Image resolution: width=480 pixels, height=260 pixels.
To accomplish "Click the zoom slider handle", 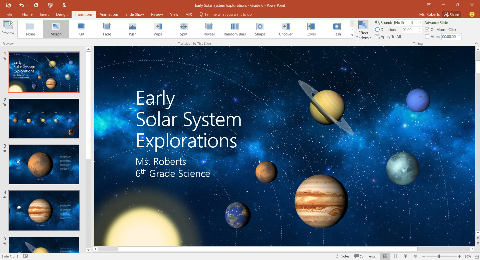I will [439, 256].
